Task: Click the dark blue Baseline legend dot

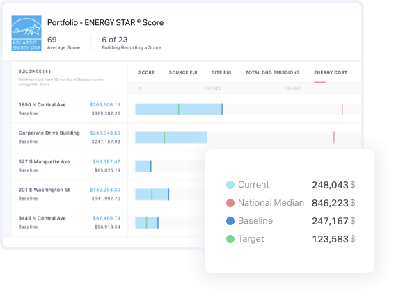Action: coord(230,221)
